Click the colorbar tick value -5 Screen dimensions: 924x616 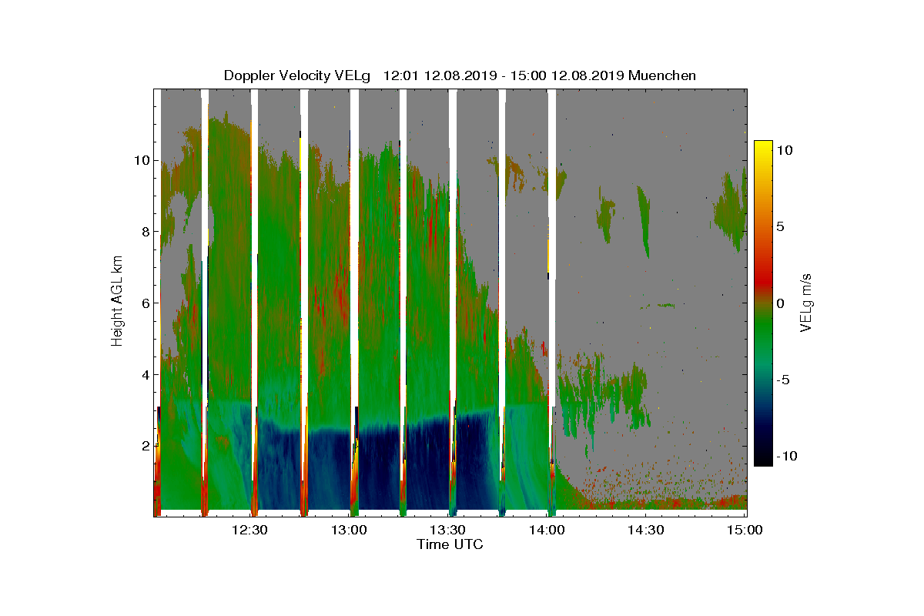(784, 379)
